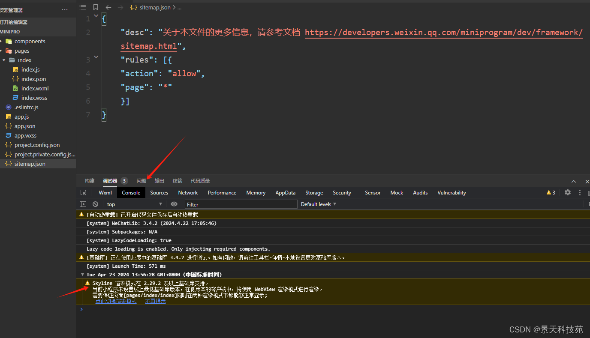The image size is (590, 338).
Task: Open devtools kebab more-options menu
Action: pos(580,192)
